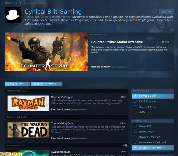Check the Steam クラウド feature checkbox
Screen dimensions: 178x156
[135, 132]
